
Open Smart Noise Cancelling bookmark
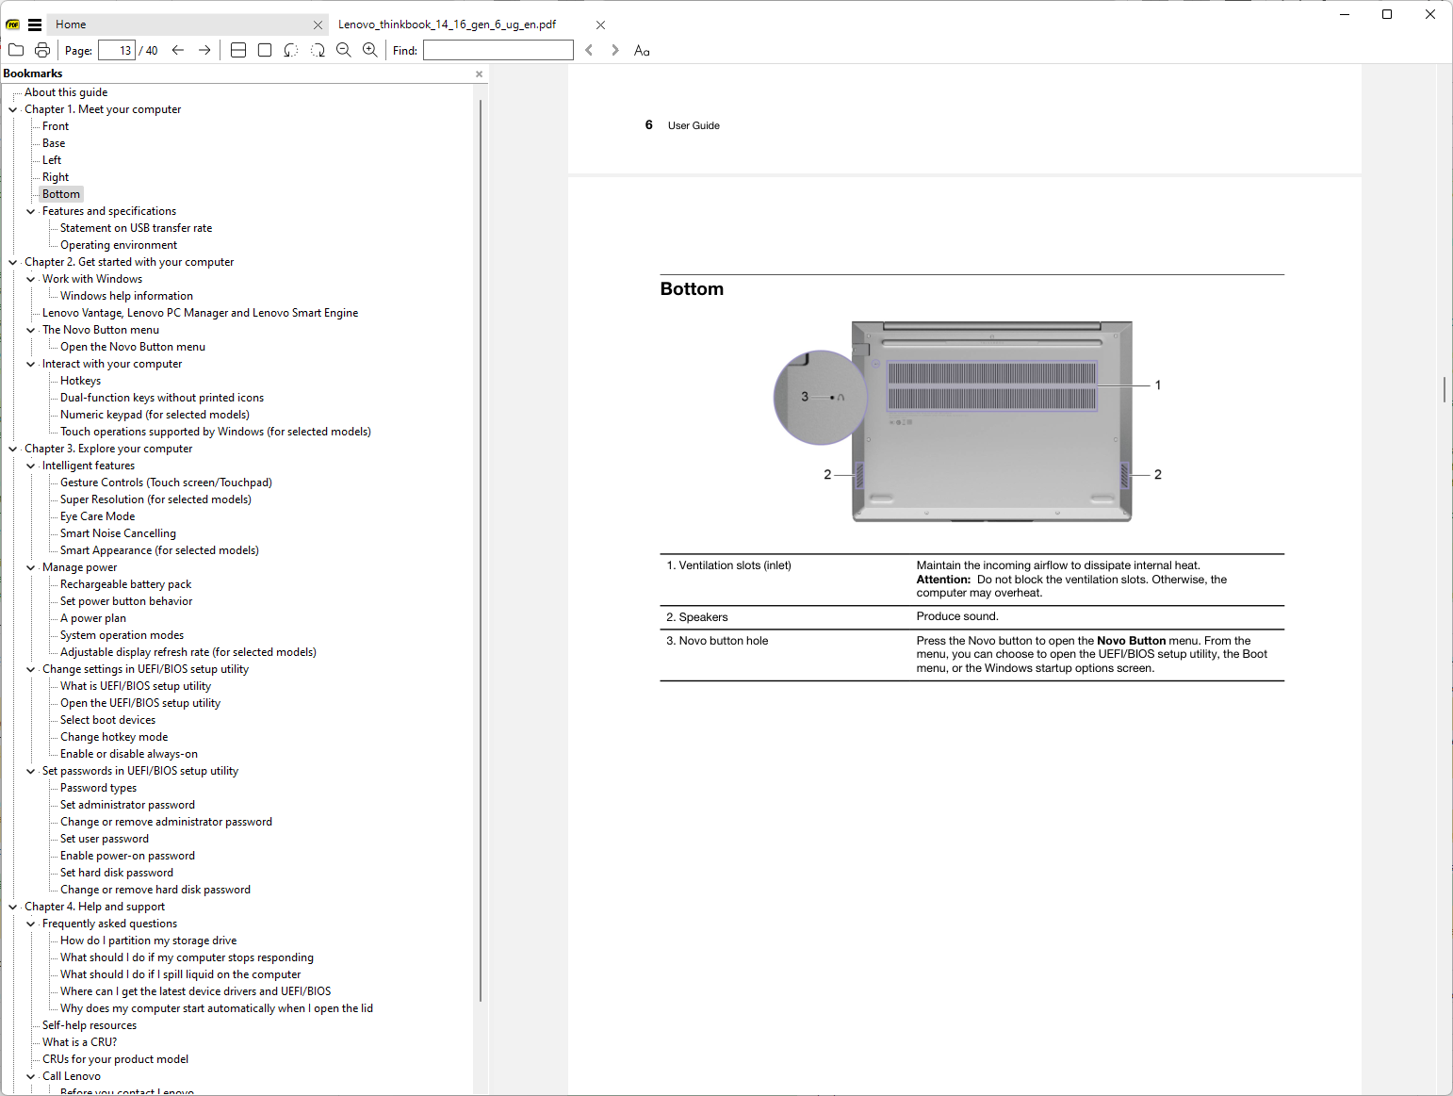coord(118,533)
